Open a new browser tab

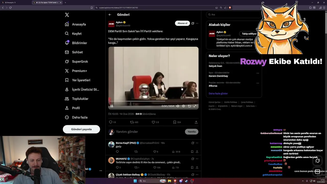[65, 3]
